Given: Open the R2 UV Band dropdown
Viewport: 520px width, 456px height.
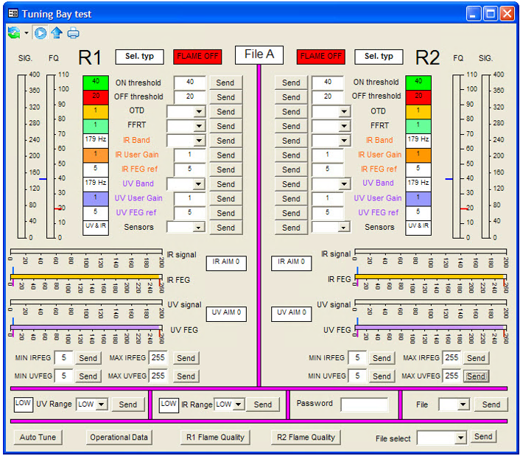Looking at the screenshot, I should coord(344,184).
